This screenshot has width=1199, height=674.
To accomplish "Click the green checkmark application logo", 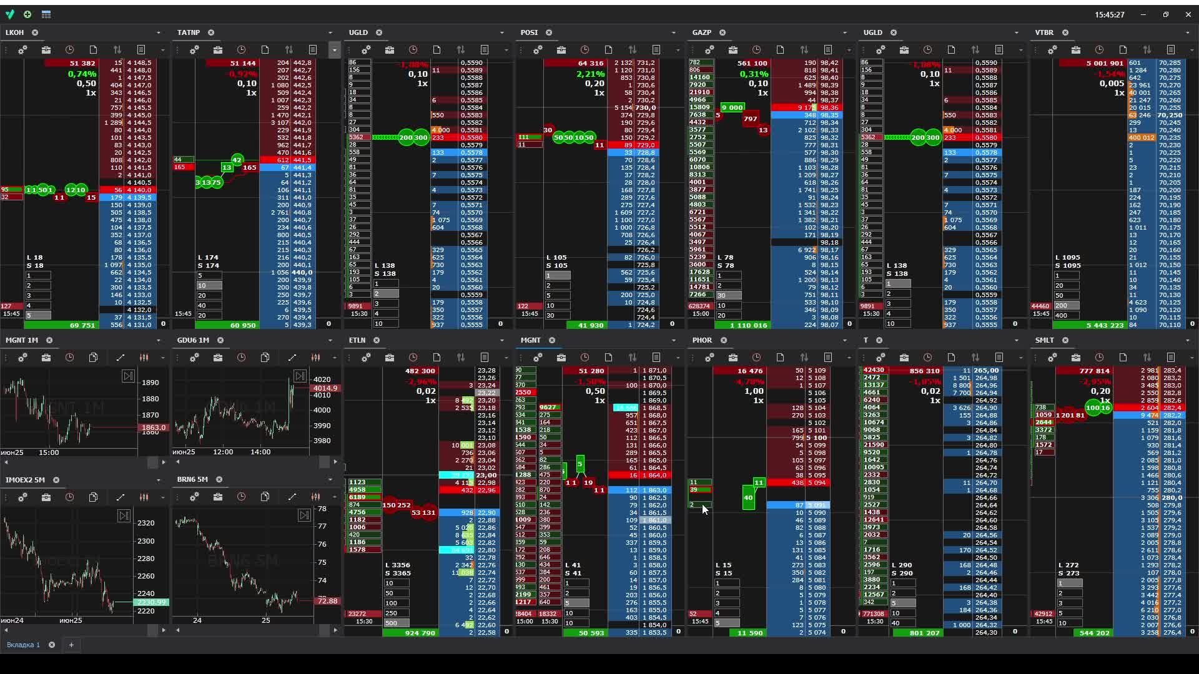I will (x=9, y=14).
